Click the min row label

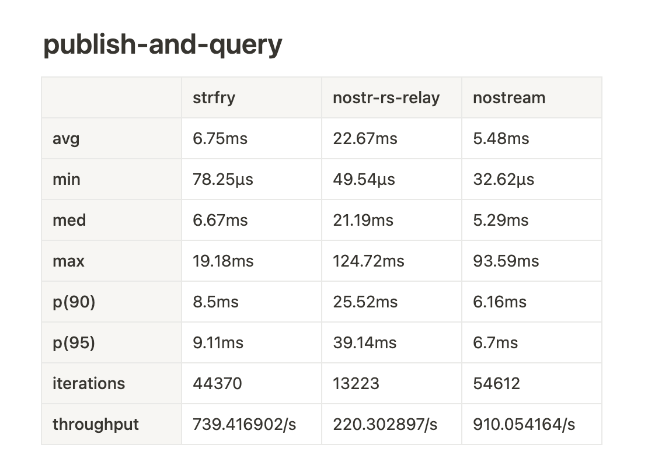66,179
